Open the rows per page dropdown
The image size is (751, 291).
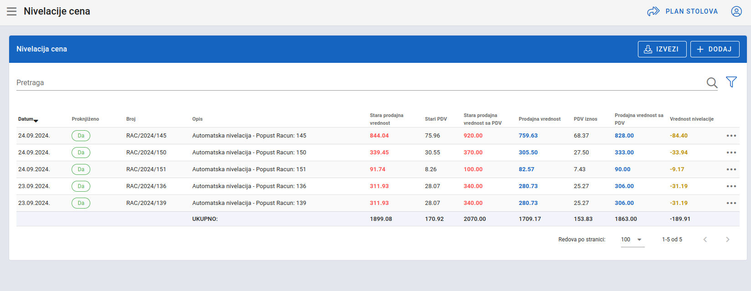pos(632,240)
